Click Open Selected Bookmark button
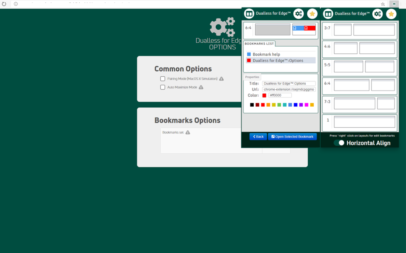The image size is (406, 253). click(292, 136)
